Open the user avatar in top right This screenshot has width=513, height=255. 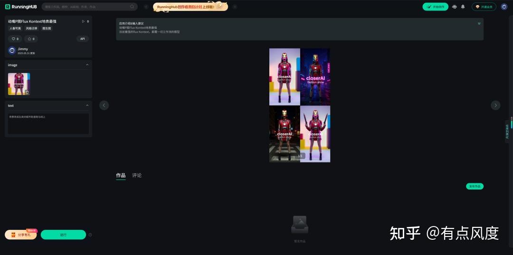pyautogui.click(x=504, y=7)
